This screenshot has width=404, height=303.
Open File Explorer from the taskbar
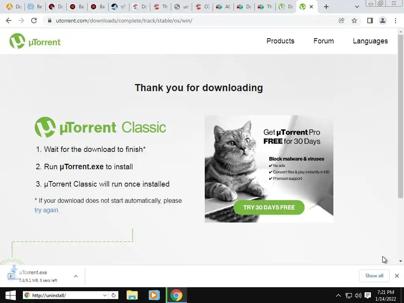coord(132,295)
